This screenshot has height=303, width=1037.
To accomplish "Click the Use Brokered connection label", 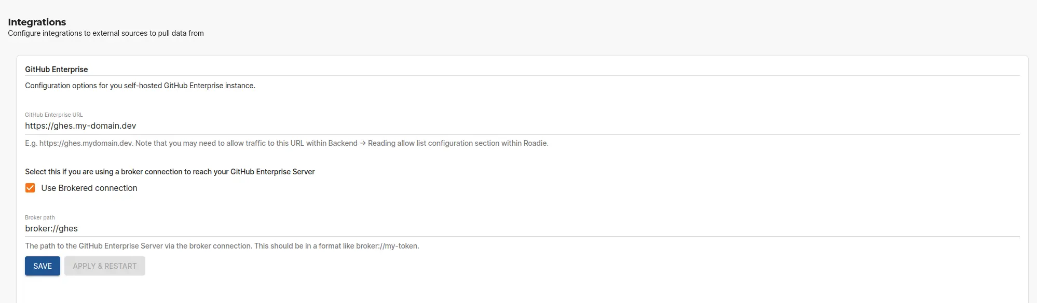I will coord(89,188).
